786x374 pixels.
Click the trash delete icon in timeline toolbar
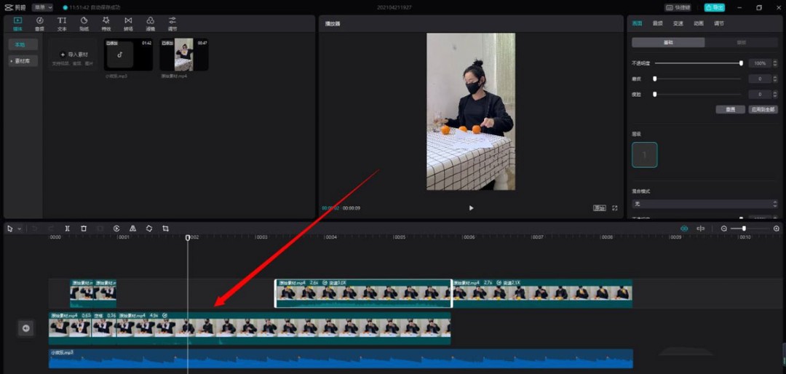84,228
